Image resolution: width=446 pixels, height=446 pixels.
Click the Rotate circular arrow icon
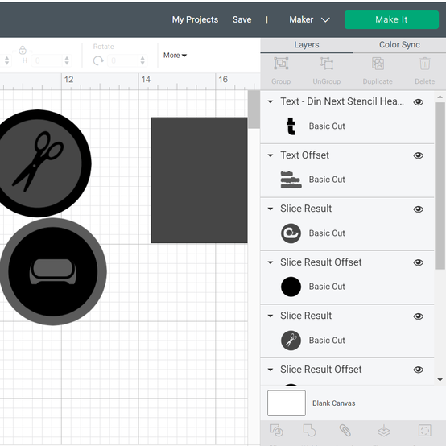98,60
